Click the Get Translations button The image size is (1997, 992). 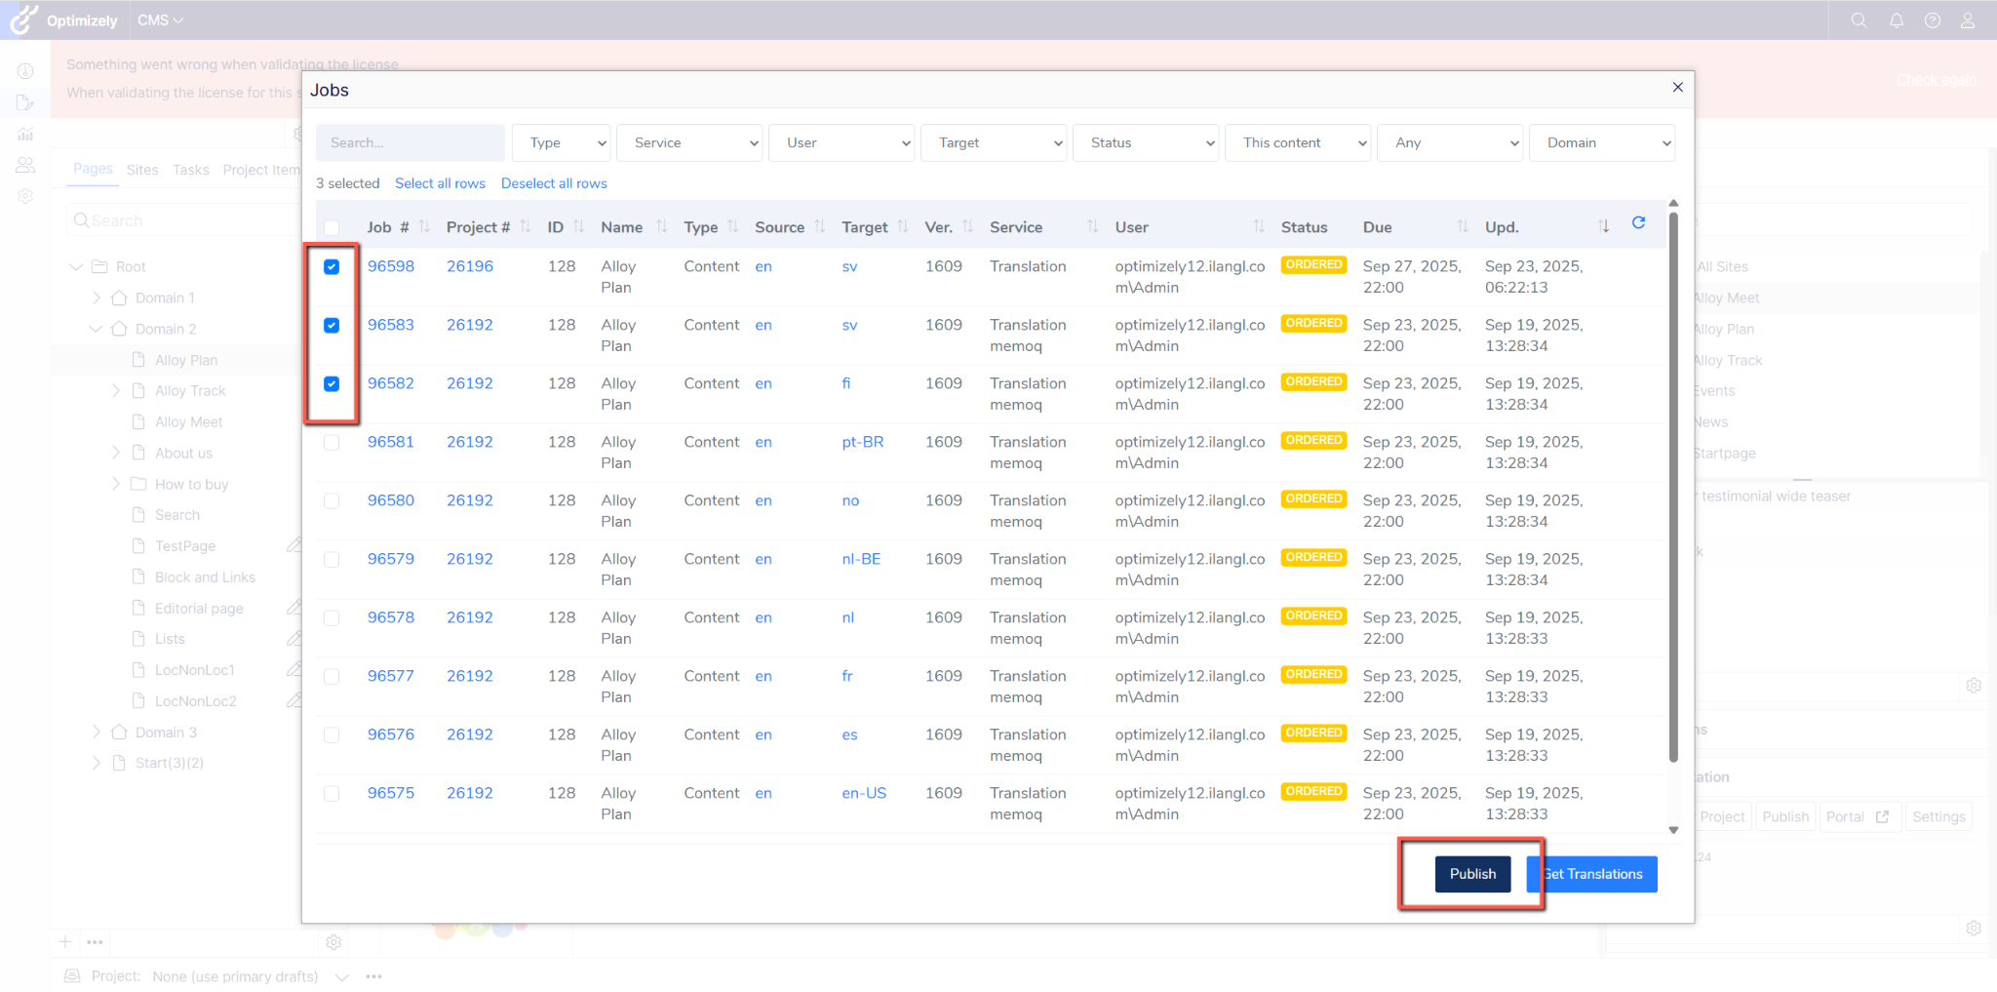coord(1592,874)
